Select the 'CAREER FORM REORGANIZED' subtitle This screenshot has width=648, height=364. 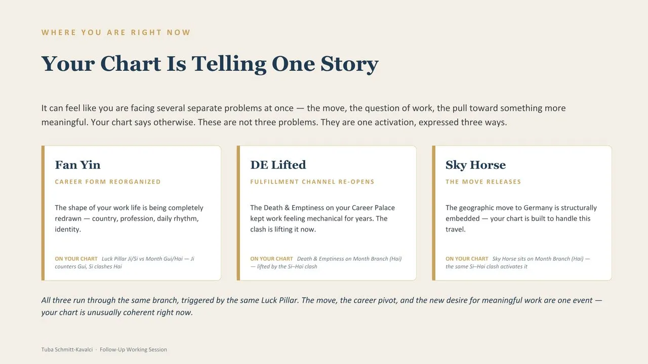[x=108, y=181]
